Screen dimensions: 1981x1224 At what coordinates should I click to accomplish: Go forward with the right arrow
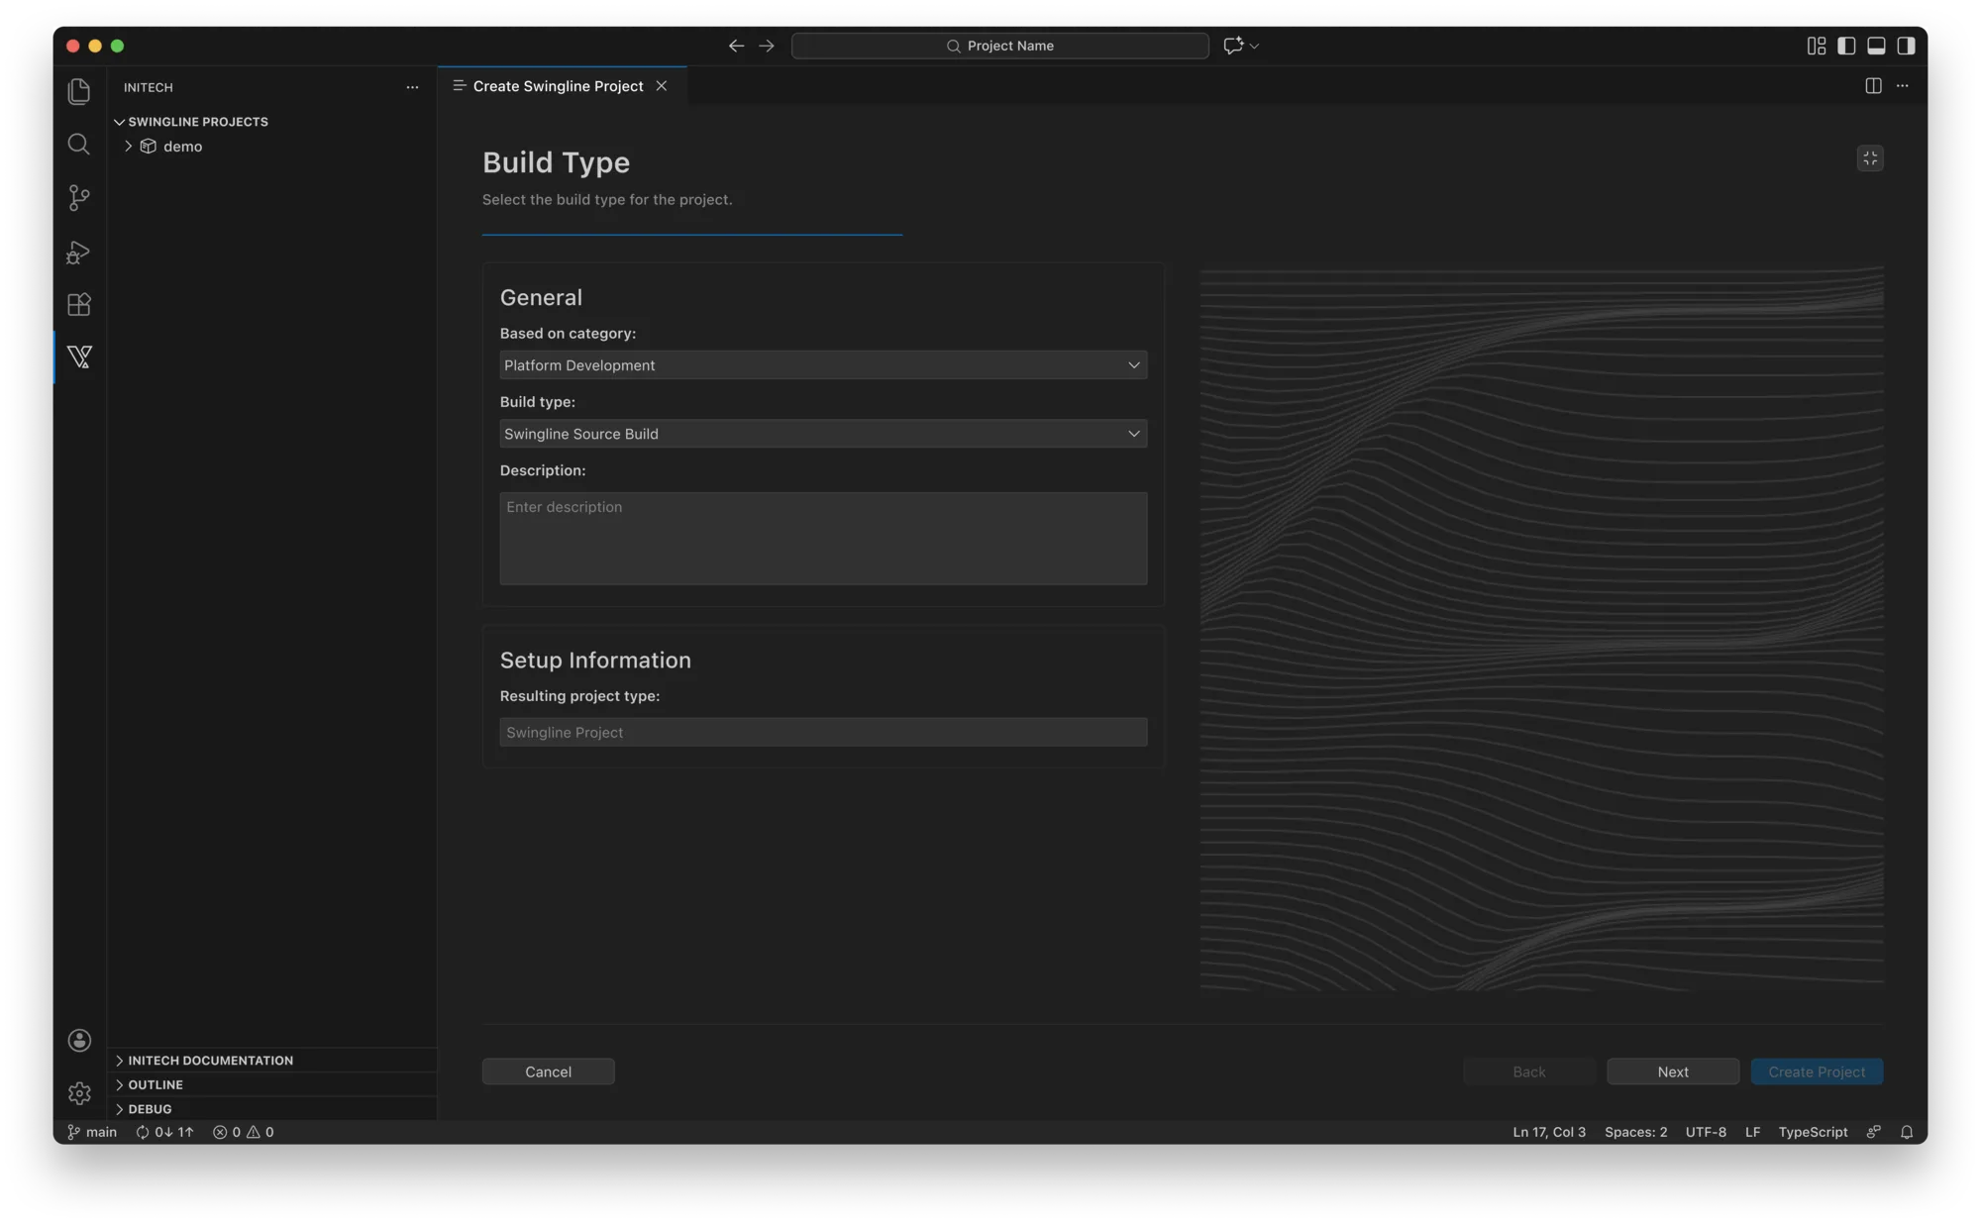pyautogui.click(x=767, y=46)
